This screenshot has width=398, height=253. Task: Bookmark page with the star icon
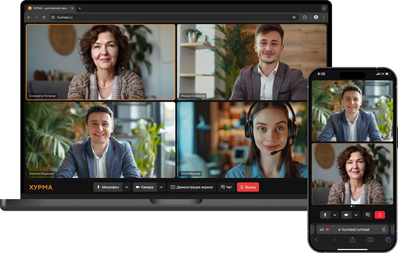(x=294, y=17)
